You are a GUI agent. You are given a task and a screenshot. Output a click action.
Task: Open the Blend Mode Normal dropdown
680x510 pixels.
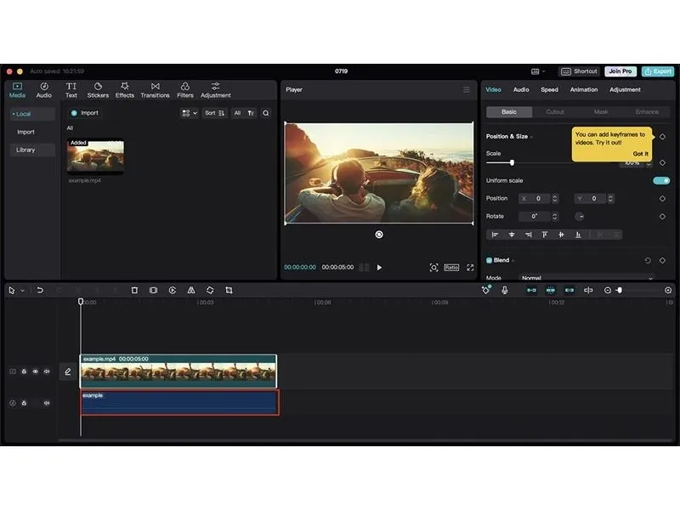click(x=586, y=278)
